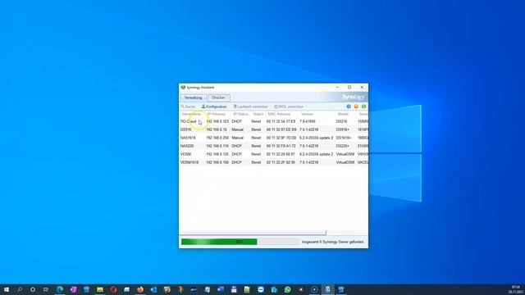Click IP address 192.168.0.250
Viewport: 525px width, 295px height.
(x=217, y=138)
